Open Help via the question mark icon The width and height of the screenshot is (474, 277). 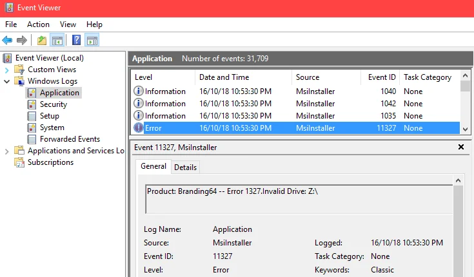(x=77, y=40)
